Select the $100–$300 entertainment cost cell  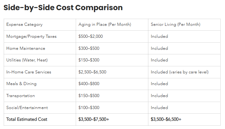[x=89, y=108]
